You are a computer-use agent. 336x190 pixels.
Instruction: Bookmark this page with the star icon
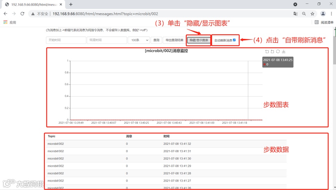312,14
